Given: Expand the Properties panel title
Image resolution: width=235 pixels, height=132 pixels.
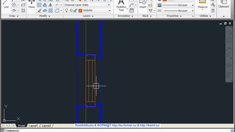Looking at the screenshot, I should tap(174, 16).
